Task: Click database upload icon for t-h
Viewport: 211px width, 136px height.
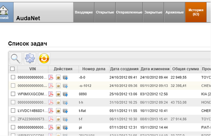Action: tap(65, 102)
